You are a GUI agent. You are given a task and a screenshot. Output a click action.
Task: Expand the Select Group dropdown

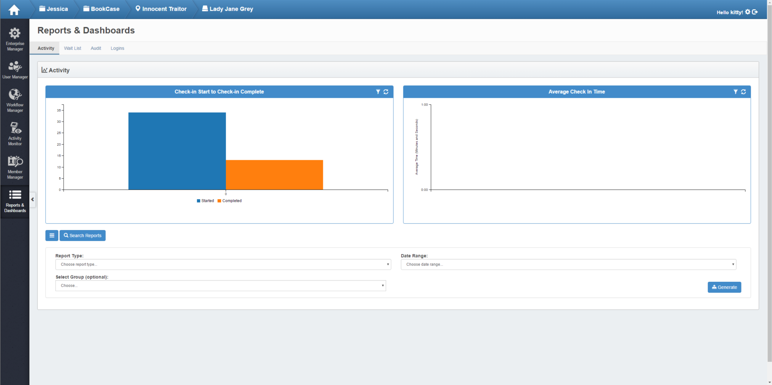(x=220, y=286)
